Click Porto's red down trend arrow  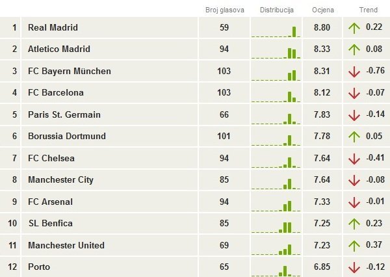tap(354, 267)
